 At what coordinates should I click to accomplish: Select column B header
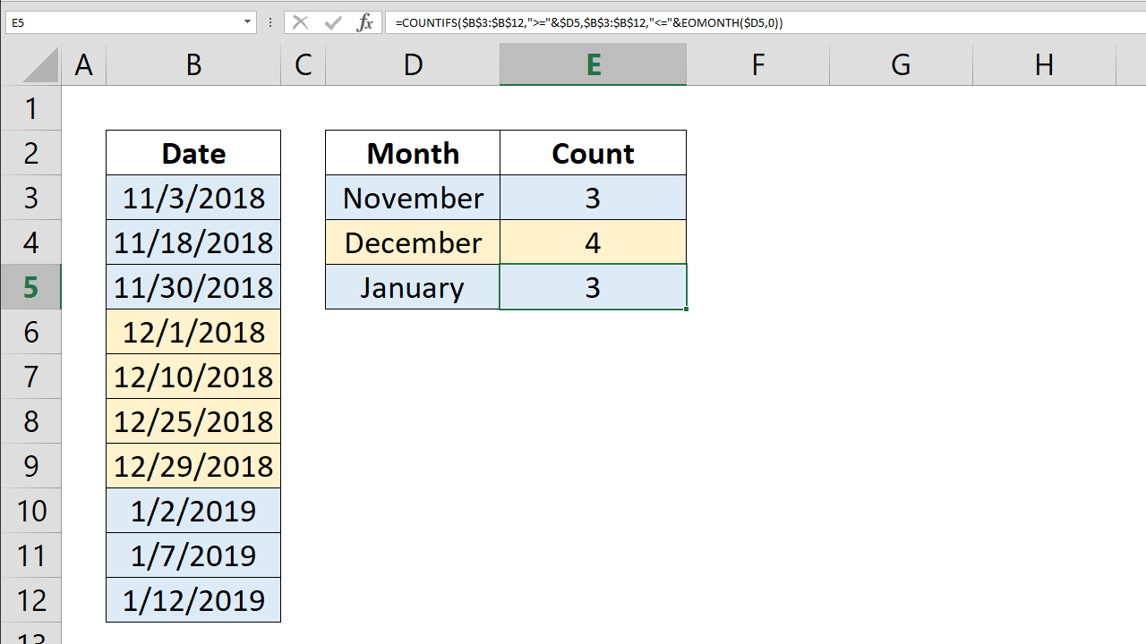[x=193, y=64]
